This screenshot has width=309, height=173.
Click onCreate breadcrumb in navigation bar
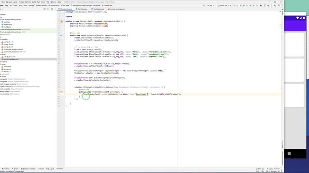(x=65, y=5)
